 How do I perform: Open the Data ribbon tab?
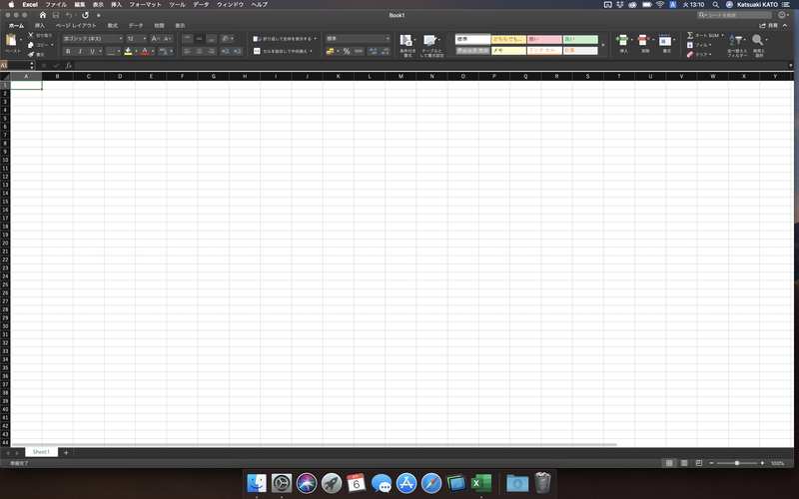136,26
